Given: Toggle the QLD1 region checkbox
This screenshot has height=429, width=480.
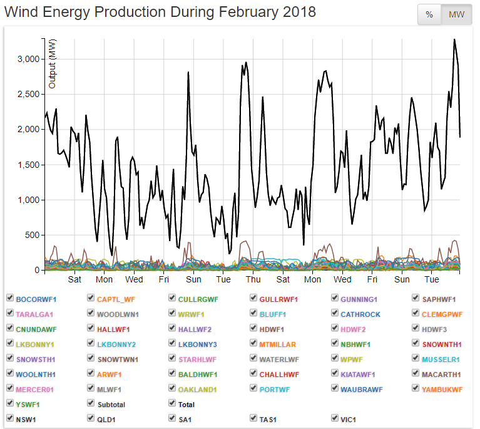Looking at the screenshot, I should click(x=91, y=419).
